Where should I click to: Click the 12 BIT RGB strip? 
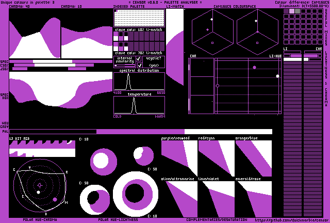click(x=42, y=149)
